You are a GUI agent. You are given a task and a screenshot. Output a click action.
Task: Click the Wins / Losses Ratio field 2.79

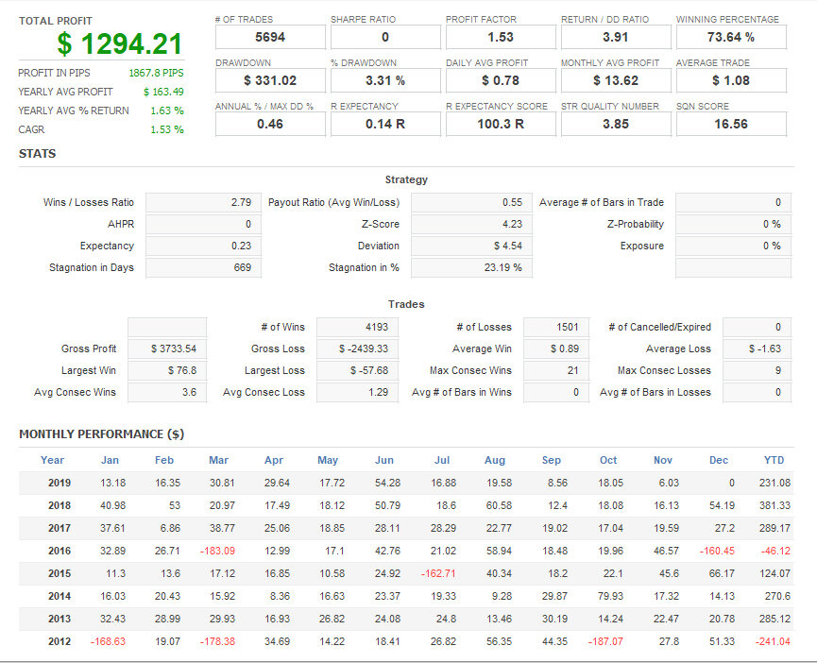point(203,203)
